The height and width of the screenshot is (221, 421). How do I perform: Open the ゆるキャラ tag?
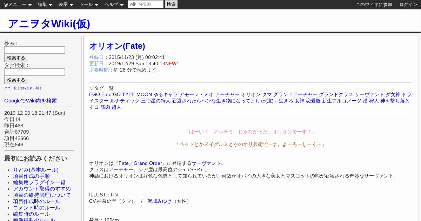pos(166,94)
